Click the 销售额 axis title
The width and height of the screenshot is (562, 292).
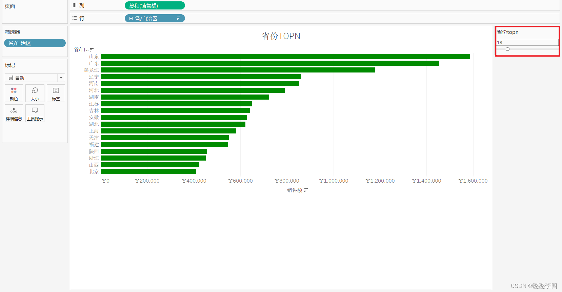[295, 190]
